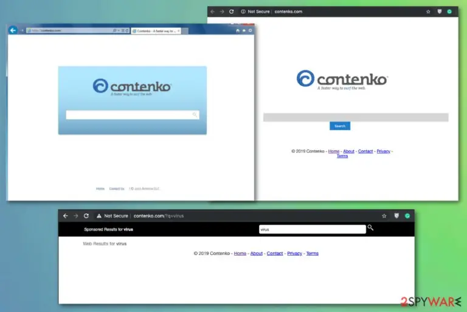The image size is (467, 312).
Task: View Not Secure site info in bottom window
Action: (x=112, y=216)
